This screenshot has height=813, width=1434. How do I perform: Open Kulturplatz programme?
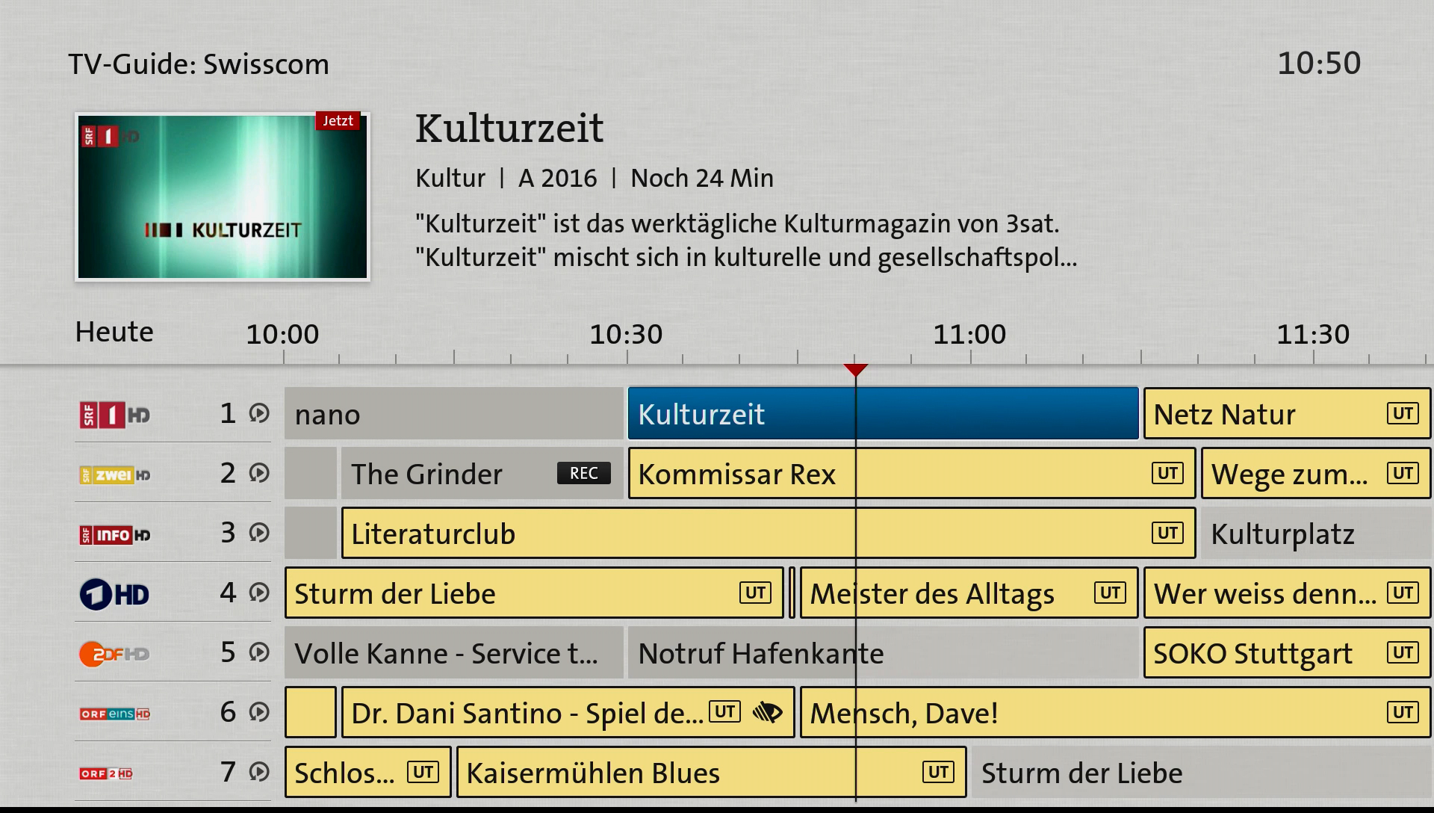pos(1316,533)
